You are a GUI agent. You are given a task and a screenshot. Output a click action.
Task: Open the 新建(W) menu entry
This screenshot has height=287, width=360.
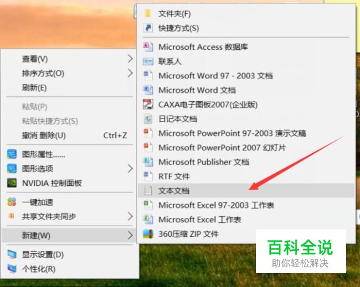click(70, 235)
